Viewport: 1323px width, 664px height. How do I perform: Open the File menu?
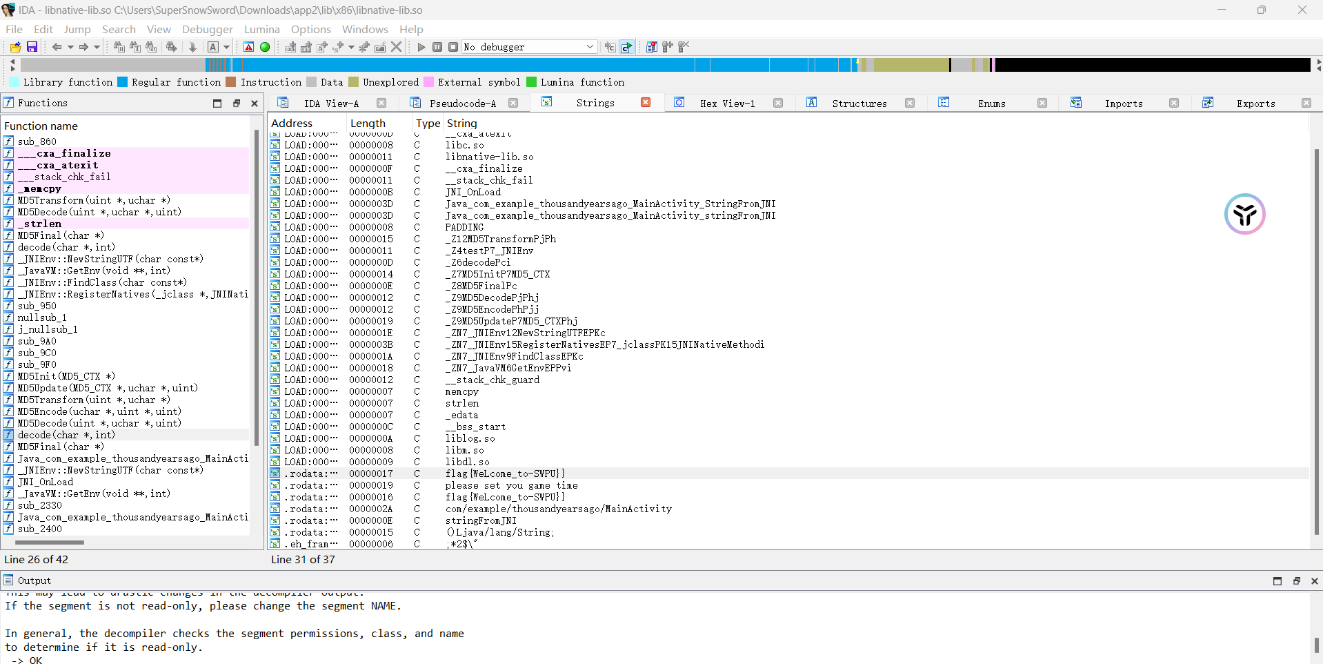[x=14, y=29]
